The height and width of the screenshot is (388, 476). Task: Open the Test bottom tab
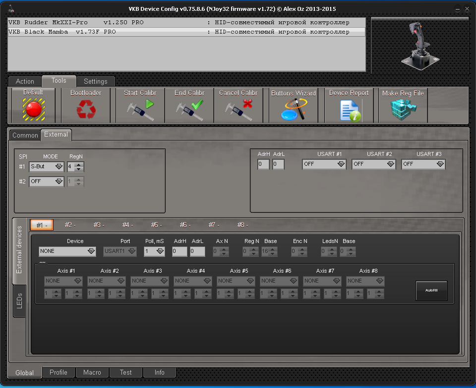tap(125, 372)
